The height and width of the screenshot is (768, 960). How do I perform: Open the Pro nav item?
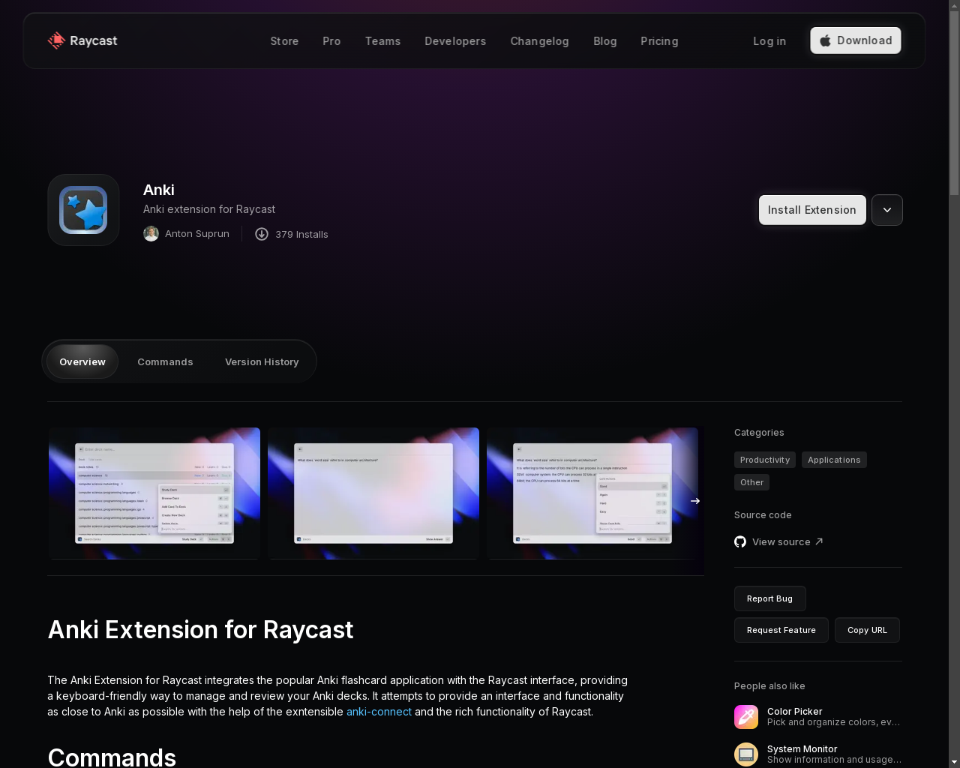coord(331,41)
